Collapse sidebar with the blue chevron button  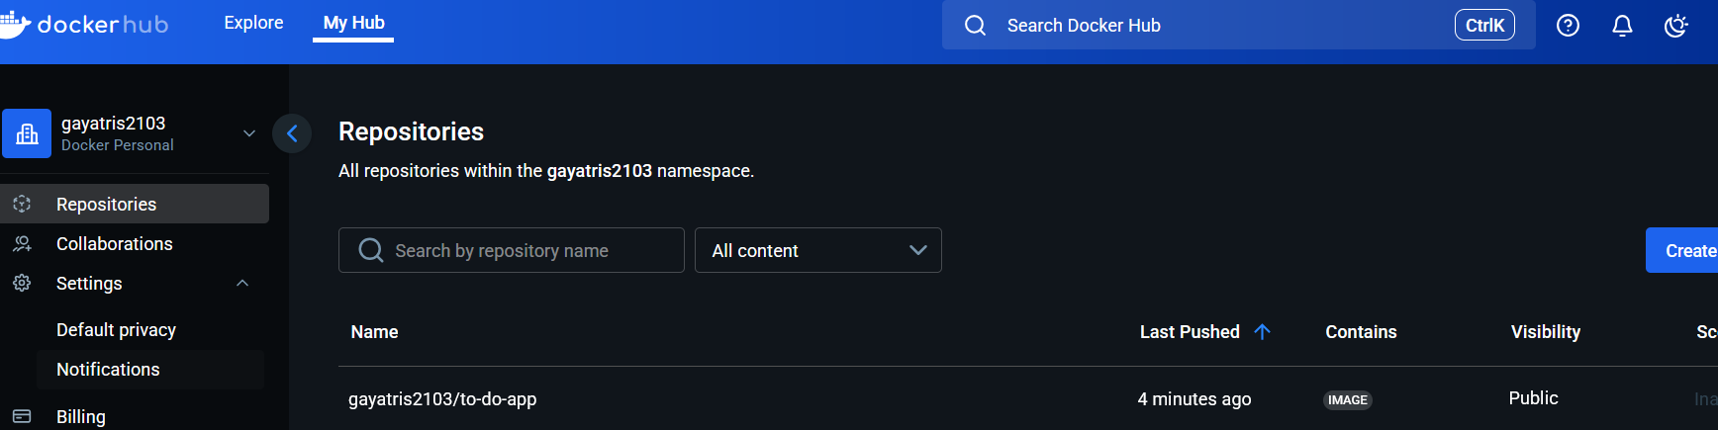coord(292,133)
